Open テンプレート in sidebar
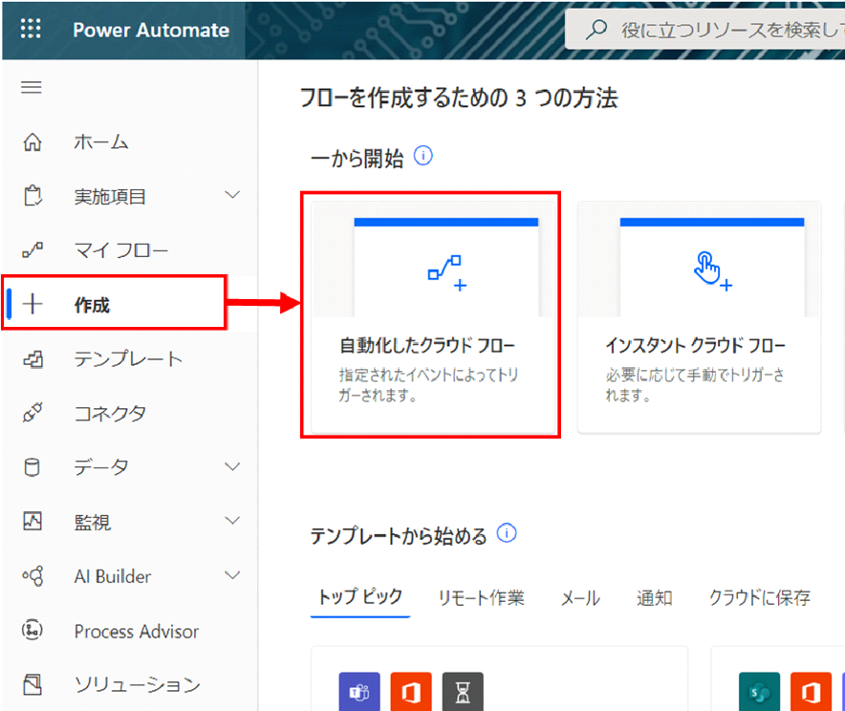Viewport: 845px width, 711px height. (129, 359)
